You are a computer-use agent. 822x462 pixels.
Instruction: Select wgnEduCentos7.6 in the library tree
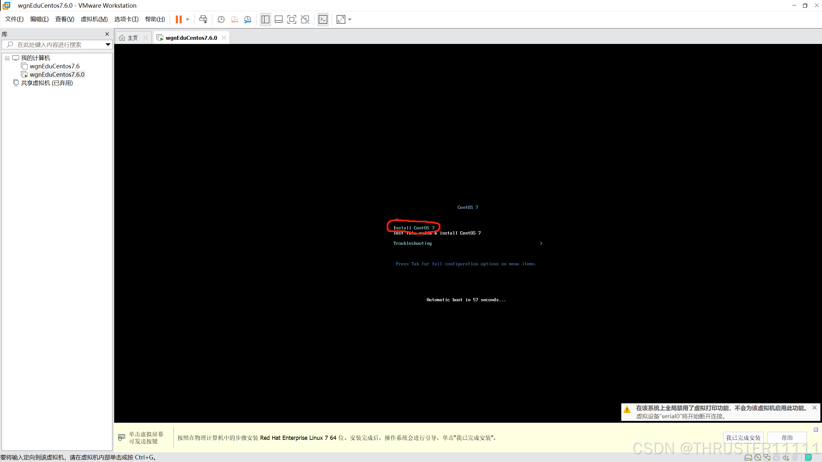pyautogui.click(x=54, y=66)
